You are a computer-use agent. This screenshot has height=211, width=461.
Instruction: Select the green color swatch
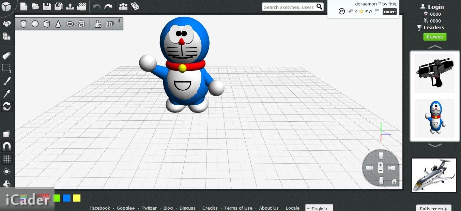(x=57, y=198)
